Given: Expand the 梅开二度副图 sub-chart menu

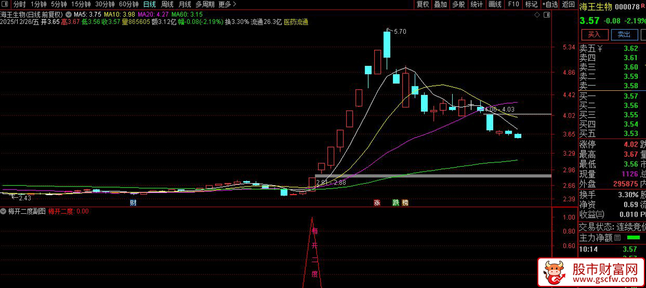Looking at the screenshot, I should [x=4, y=211].
